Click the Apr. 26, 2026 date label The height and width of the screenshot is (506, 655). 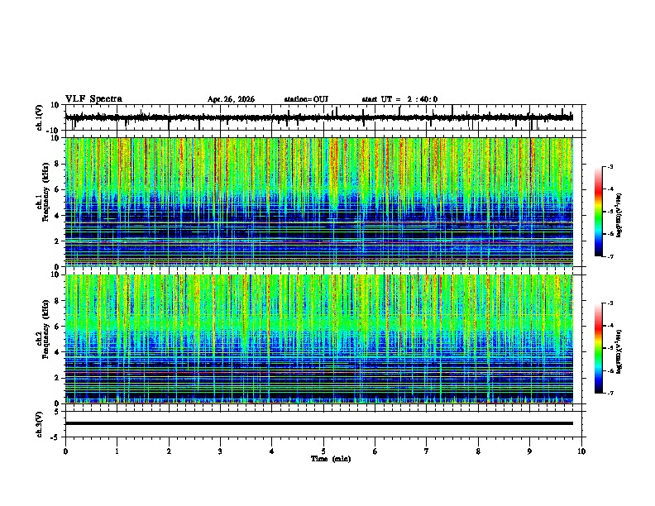click(231, 99)
